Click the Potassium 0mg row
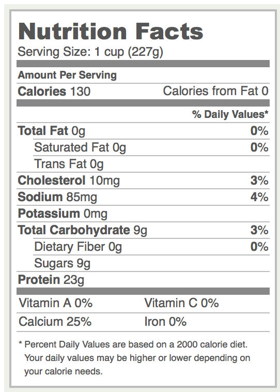The image size is (280, 392). point(143,213)
